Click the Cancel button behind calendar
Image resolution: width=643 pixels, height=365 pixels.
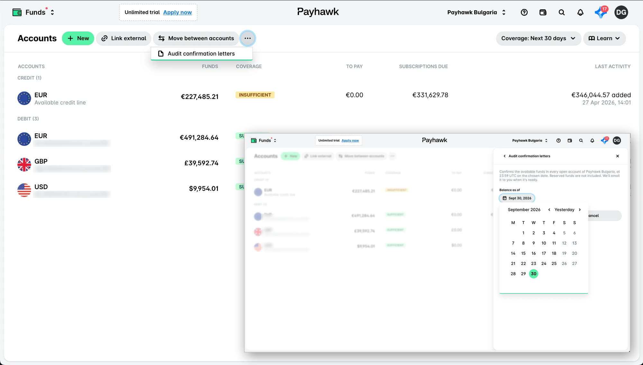(605, 216)
